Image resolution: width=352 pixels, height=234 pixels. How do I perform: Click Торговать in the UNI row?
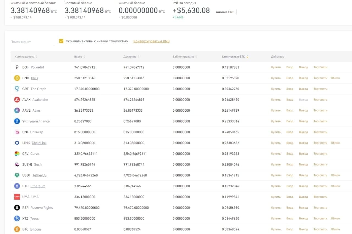(320, 132)
